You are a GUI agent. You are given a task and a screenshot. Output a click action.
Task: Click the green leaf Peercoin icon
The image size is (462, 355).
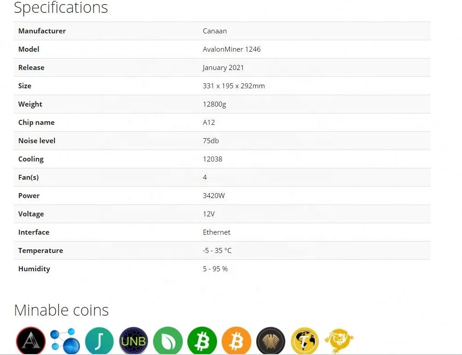(168, 341)
